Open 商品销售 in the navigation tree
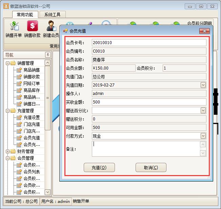The image size is (221, 209). [32, 70]
